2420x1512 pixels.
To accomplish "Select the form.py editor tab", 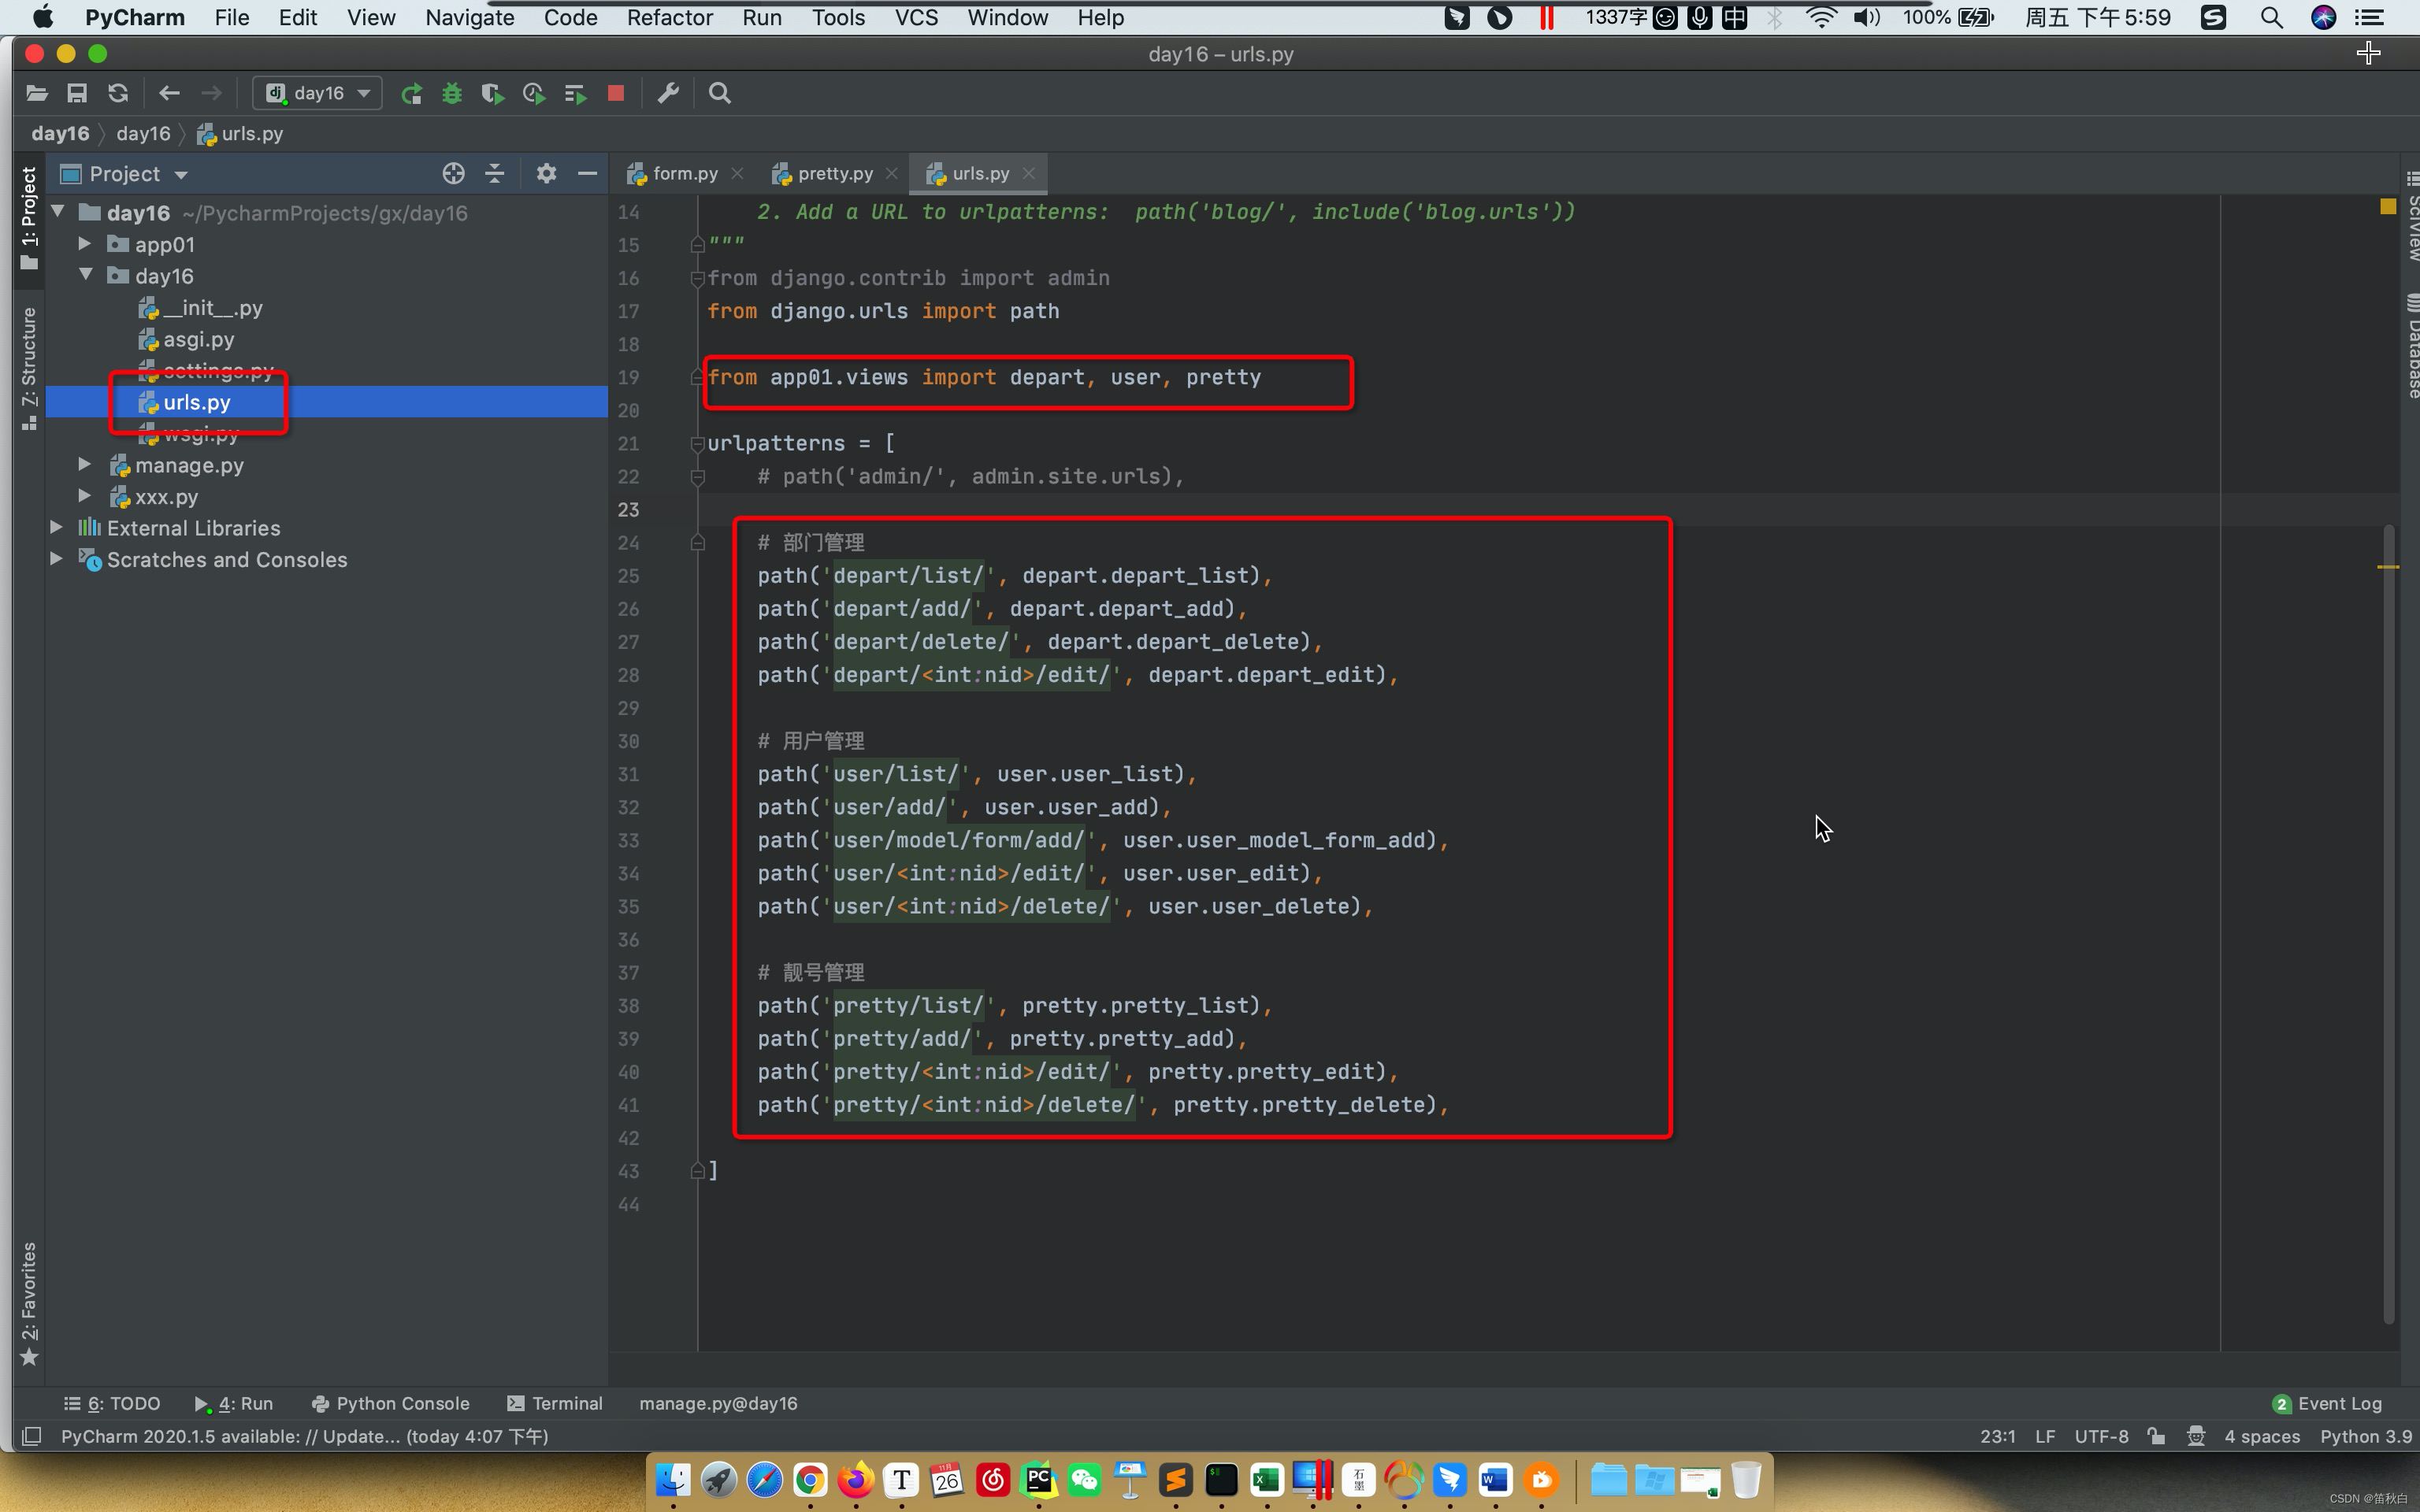I will (x=680, y=172).
